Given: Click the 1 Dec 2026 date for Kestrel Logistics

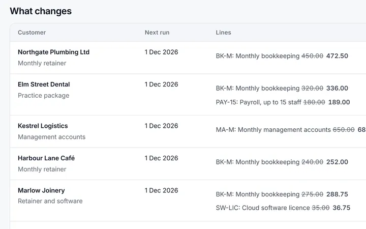Looking at the screenshot, I should click(161, 126).
